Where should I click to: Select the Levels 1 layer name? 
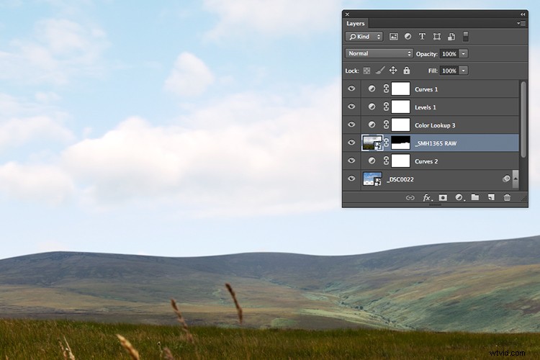[426, 107]
